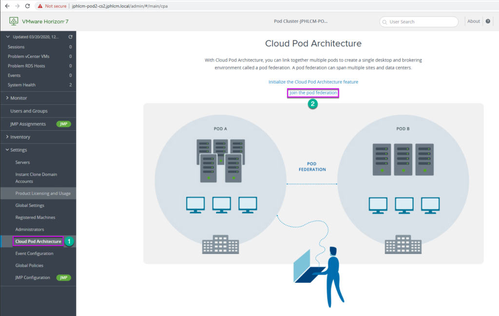This screenshot has height=316, width=499.
Task: Open JMP Configuration
Action: click(x=33, y=277)
